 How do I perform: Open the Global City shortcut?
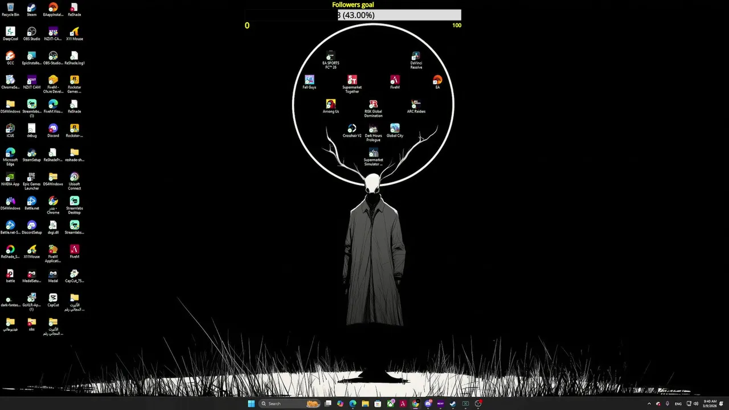(395, 131)
